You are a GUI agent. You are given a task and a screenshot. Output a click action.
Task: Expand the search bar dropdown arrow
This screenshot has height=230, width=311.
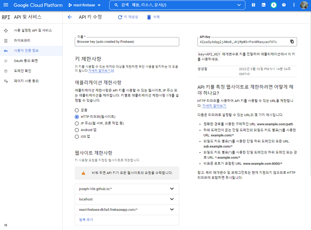[x=239, y=5]
